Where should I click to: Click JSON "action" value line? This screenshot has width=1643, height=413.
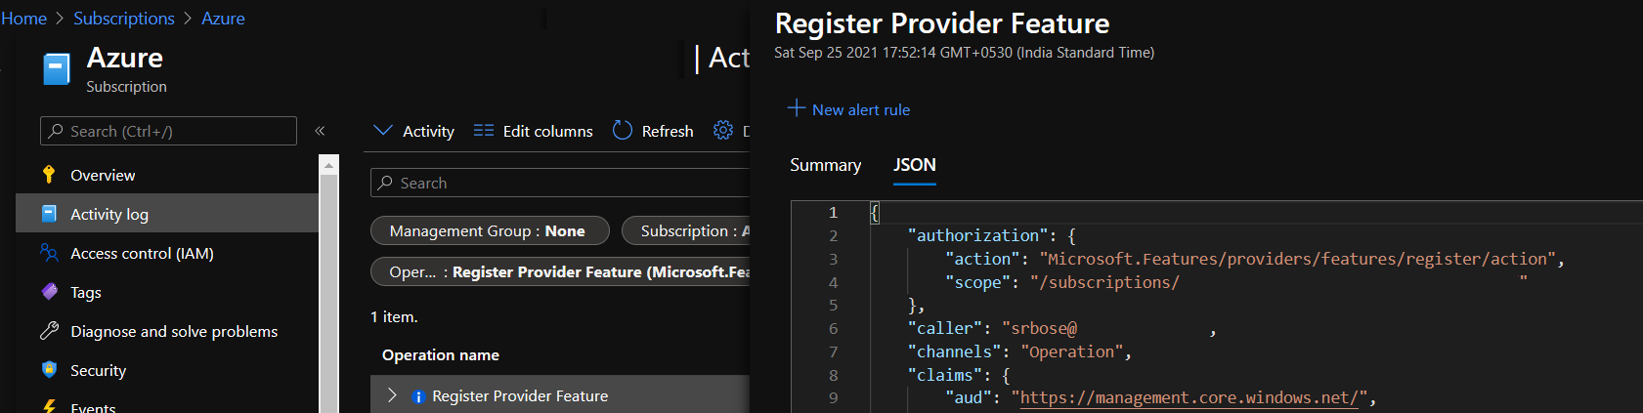coord(1255,259)
